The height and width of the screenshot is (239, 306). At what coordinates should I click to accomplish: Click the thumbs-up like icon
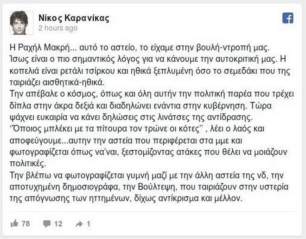pyautogui.click(x=14, y=223)
